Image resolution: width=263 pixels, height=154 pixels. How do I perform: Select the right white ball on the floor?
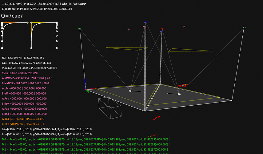click(x=179, y=94)
